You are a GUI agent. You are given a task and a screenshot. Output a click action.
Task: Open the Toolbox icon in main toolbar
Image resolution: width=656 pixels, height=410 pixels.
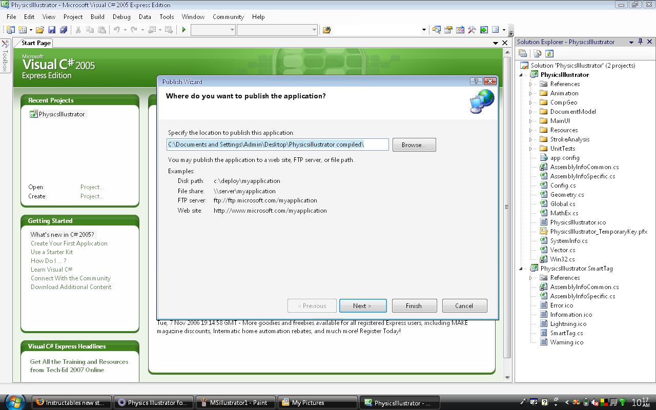(x=472, y=30)
